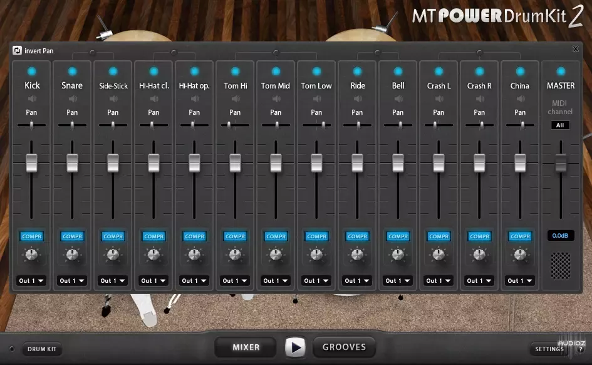Mute the Hi-Hat op. speaker icon

tap(195, 98)
